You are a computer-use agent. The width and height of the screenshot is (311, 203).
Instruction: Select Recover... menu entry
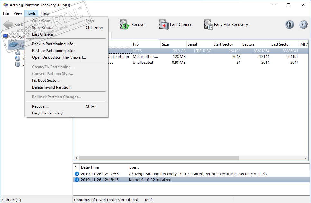(67, 106)
